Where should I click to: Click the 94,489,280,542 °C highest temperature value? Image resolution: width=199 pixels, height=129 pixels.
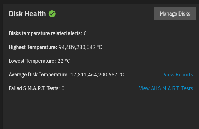tap(80, 47)
